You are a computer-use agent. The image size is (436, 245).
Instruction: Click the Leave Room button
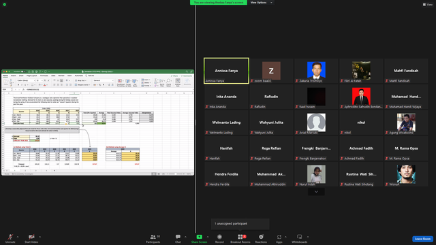[x=422, y=239]
